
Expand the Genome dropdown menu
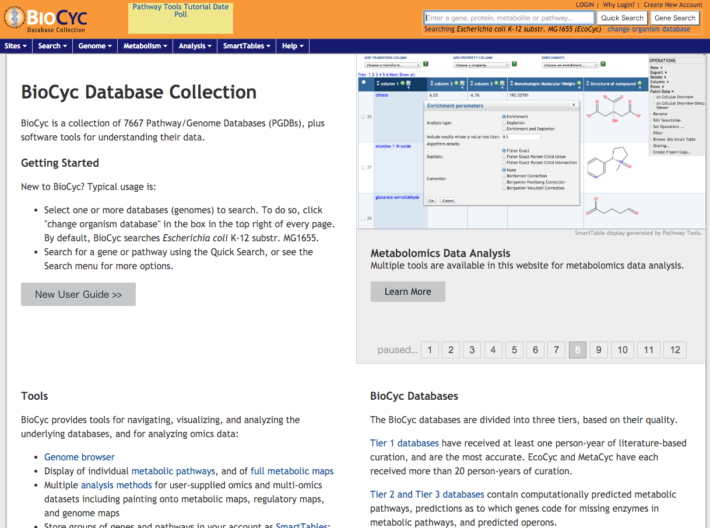pos(95,46)
